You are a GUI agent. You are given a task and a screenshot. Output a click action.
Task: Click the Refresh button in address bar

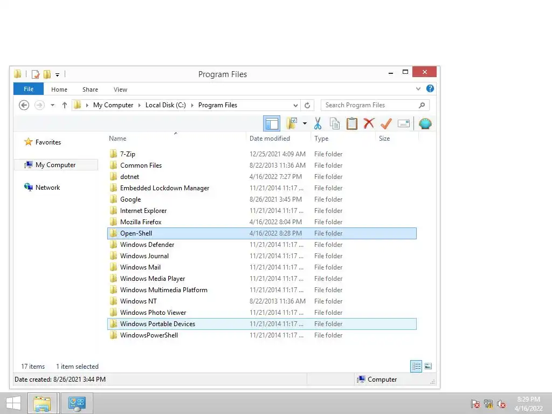(x=307, y=105)
